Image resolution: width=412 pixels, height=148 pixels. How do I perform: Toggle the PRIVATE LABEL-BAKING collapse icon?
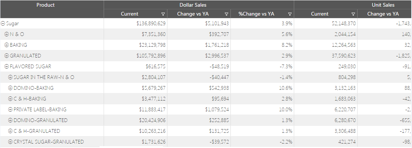[10, 109]
